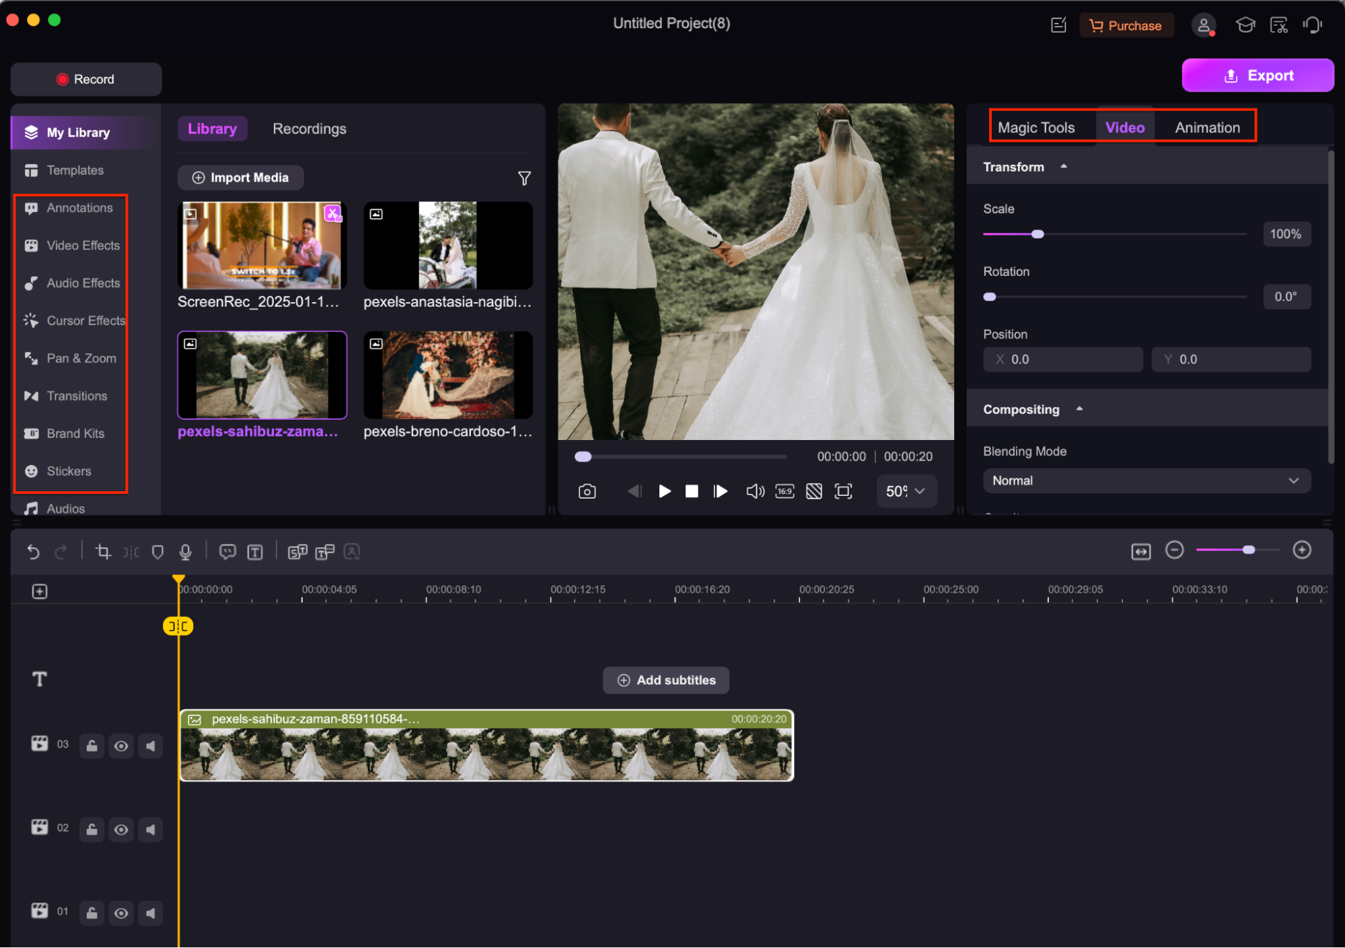Click the Scale slider handle
The image size is (1345, 948).
click(1037, 234)
